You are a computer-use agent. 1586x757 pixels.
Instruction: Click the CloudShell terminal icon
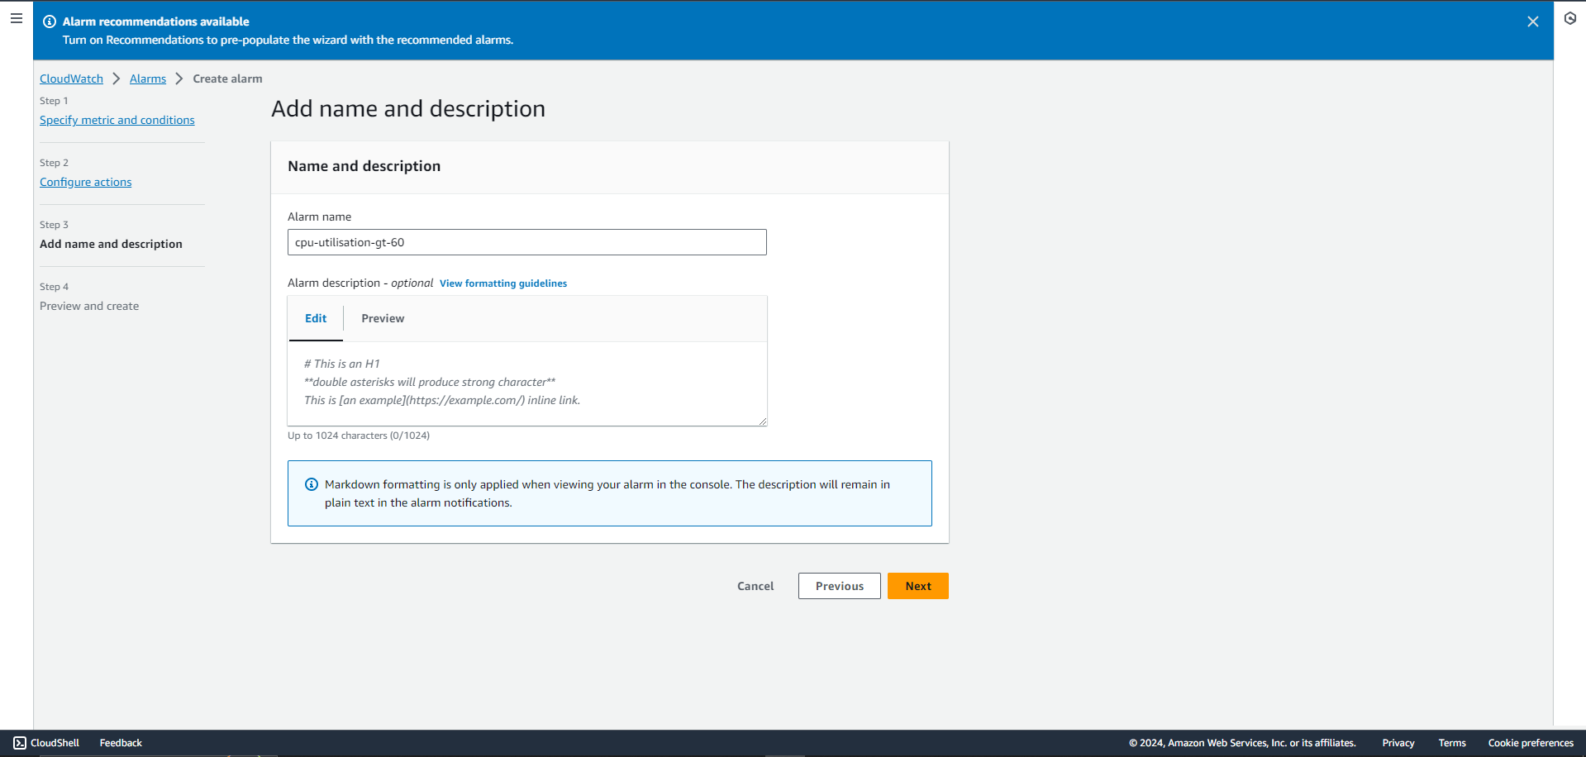click(x=20, y=743)
